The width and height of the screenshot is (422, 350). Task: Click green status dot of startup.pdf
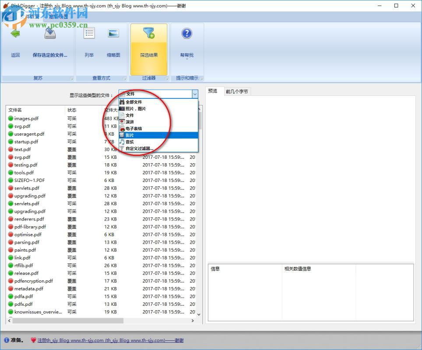pos(11,141)
